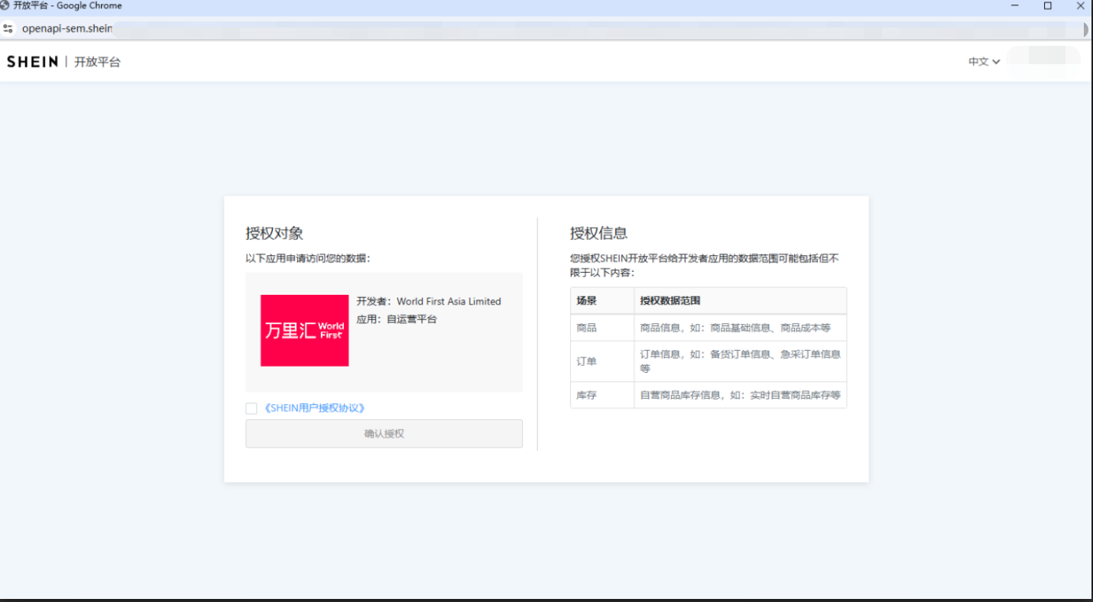Viewport: 1093px width, 602px height.
Task: Select the 商品 row in authorization table
Action: coord(708,328)
